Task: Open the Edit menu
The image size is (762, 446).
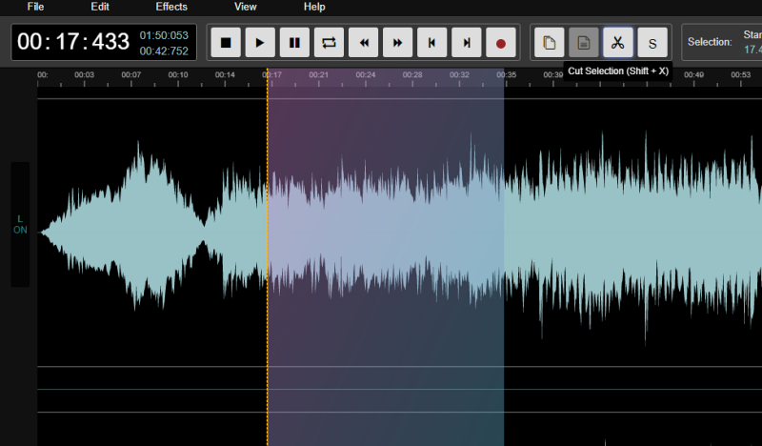Action: click(100, 7)
